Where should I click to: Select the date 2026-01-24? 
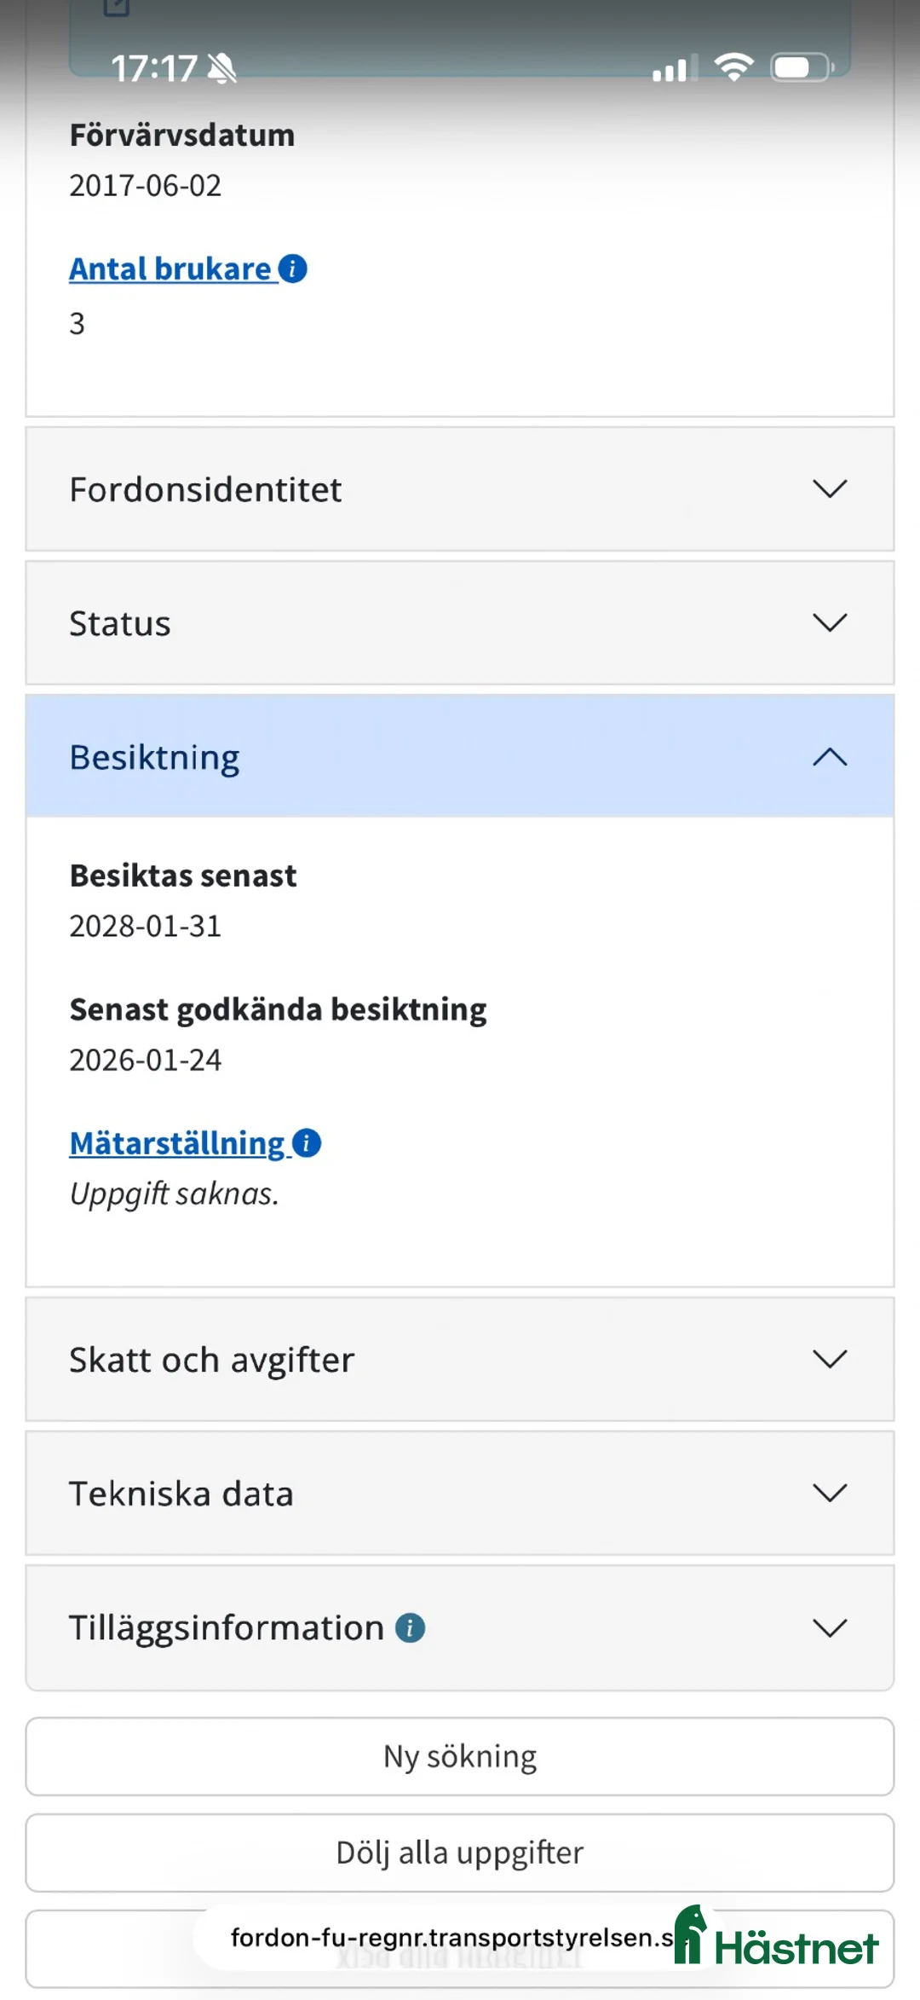click(x=146, y=1061)
